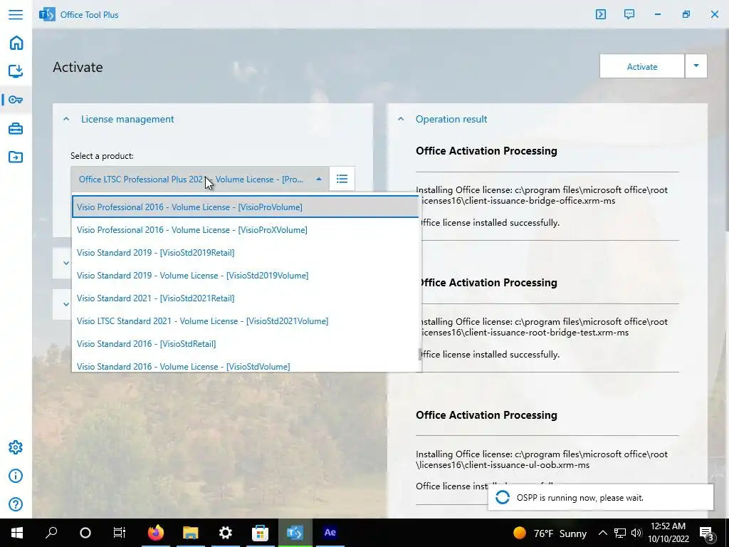
Task: Open the weather widget showing 76°F Sunny
Action: pos(550,533)
